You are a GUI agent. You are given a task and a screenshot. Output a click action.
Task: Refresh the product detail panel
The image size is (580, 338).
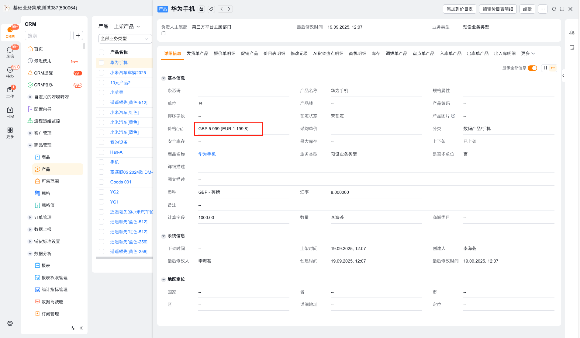pyautogui.click(x=554, y=9)
